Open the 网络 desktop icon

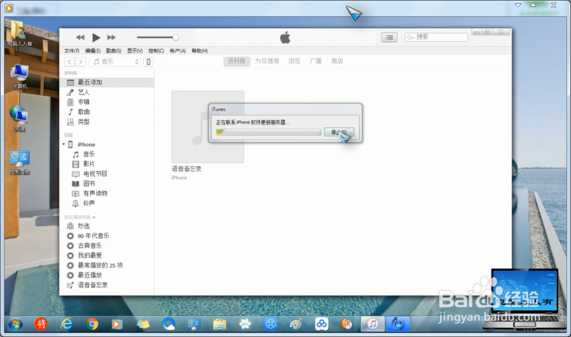[19, 119]
